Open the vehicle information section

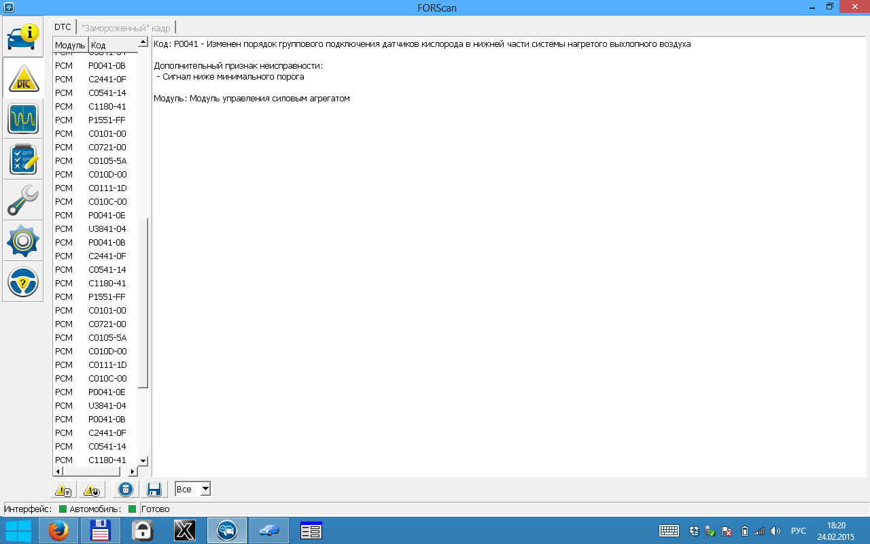(x=23, y=37)
